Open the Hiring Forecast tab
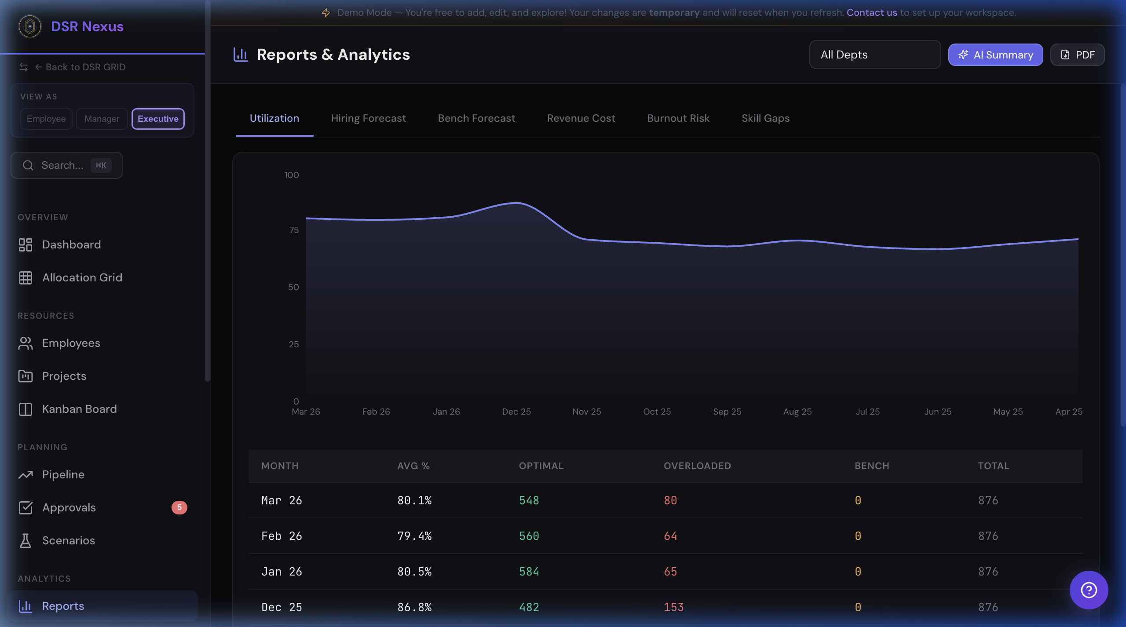 (368, 118)
